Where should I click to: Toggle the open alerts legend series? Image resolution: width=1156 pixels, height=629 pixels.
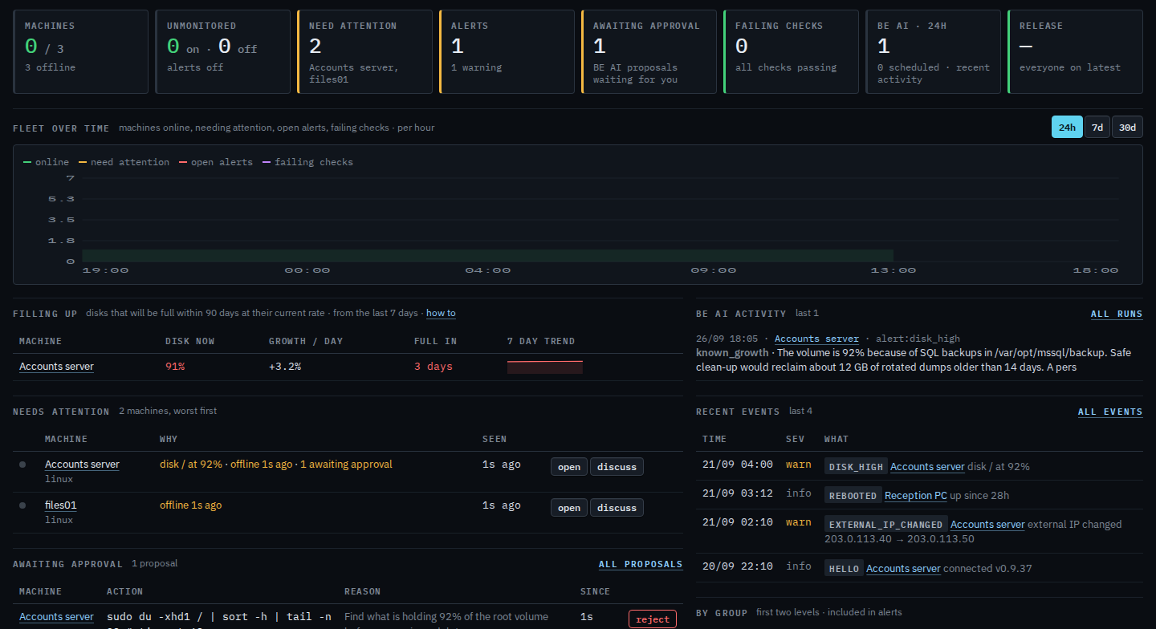pos(216,162)
